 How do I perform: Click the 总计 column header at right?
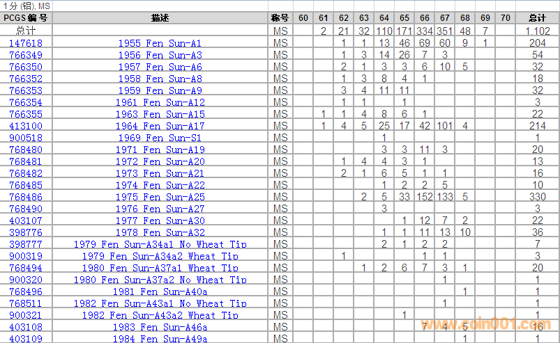coord(537,17)
